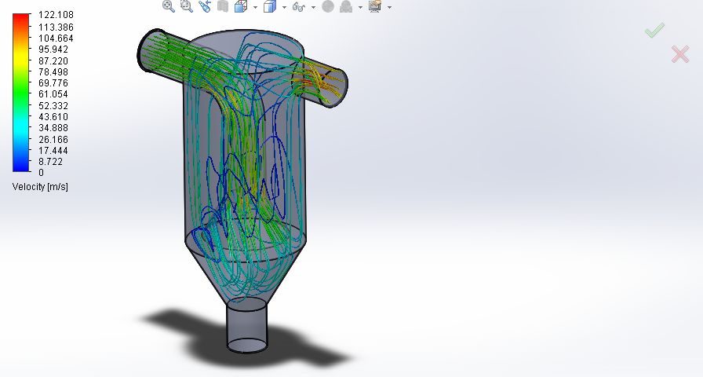The image size is (703, 377).
Task: Click the legend value 43.610
Action: [53, 117]
